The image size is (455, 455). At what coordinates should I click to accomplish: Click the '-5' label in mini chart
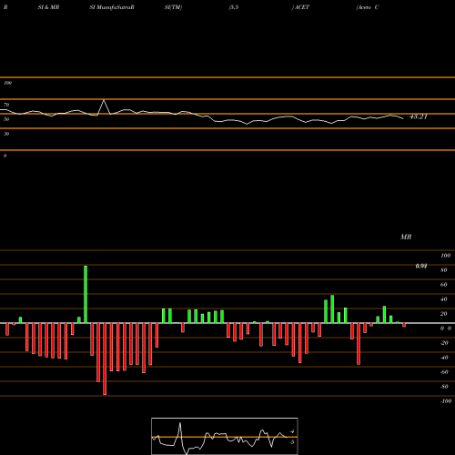coord(292,442)
